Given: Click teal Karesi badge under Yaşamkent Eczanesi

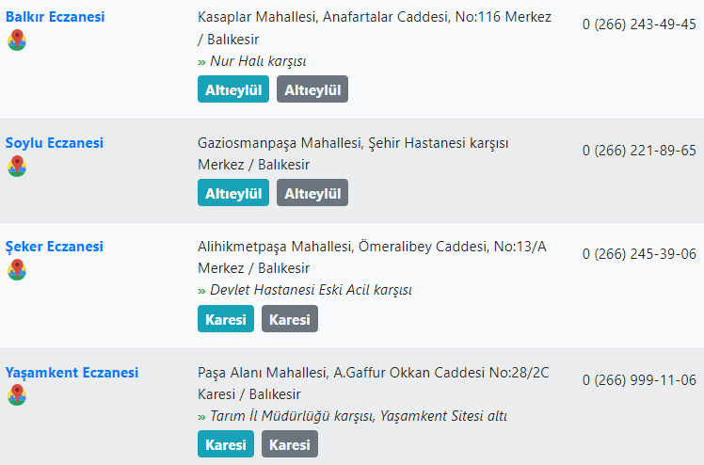Looking at the screenshot, I should pos(225,444).
